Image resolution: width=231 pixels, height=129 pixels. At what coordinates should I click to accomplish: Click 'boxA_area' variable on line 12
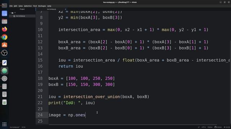point(69,42)
